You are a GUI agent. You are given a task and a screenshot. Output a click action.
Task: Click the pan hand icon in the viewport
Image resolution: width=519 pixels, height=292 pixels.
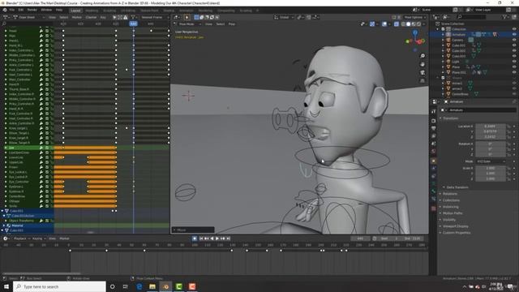[x=422, y=64]
